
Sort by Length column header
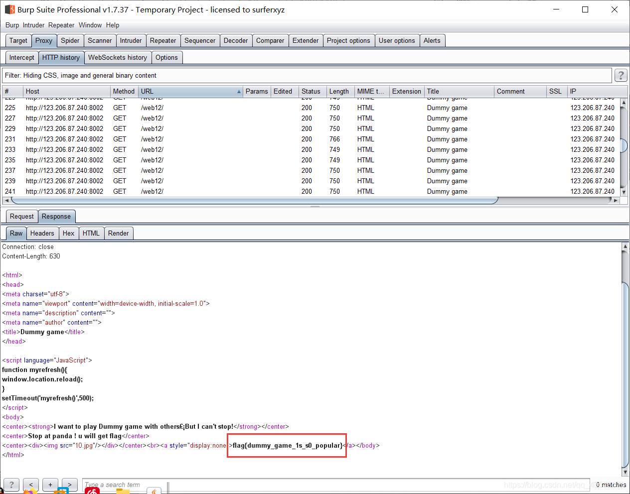coord(340,92)
